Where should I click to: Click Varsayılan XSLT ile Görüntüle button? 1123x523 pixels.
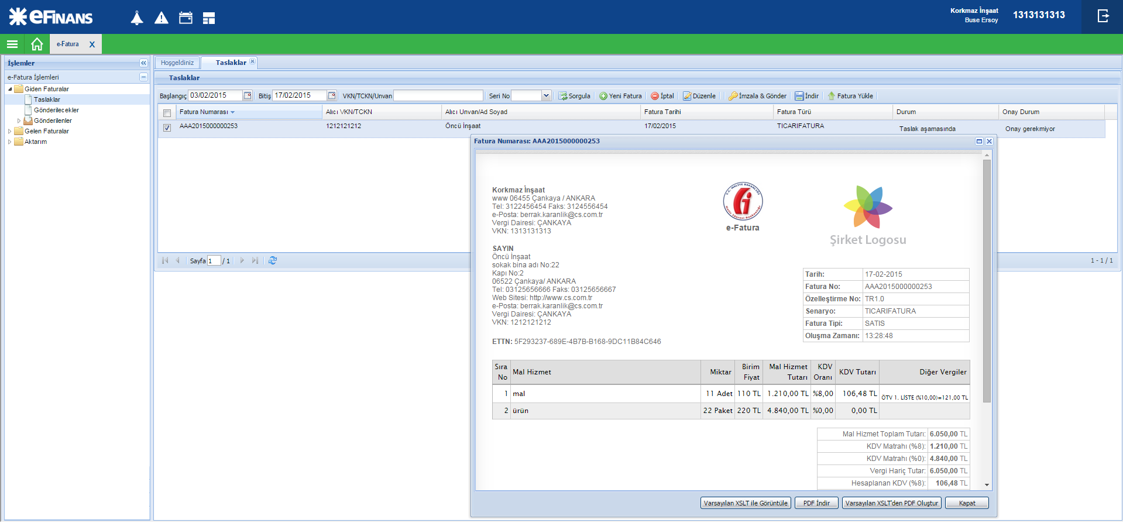tap(746, 503)
